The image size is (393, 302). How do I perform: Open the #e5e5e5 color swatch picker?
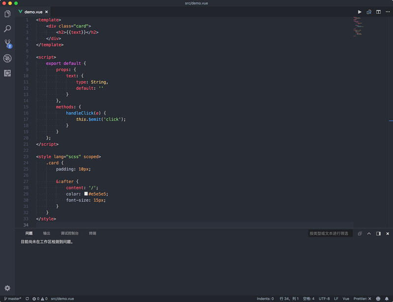pos(86,194)
